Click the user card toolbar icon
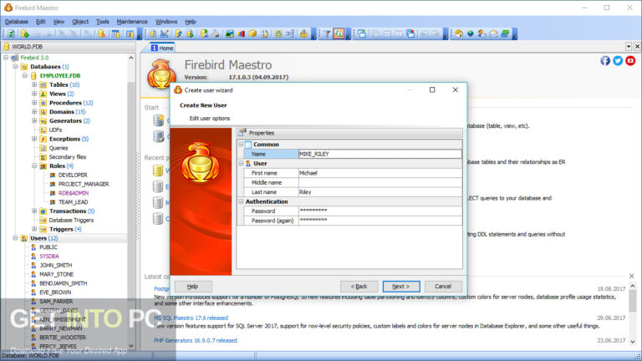The image size is (642, 361). tap(481, 34)
